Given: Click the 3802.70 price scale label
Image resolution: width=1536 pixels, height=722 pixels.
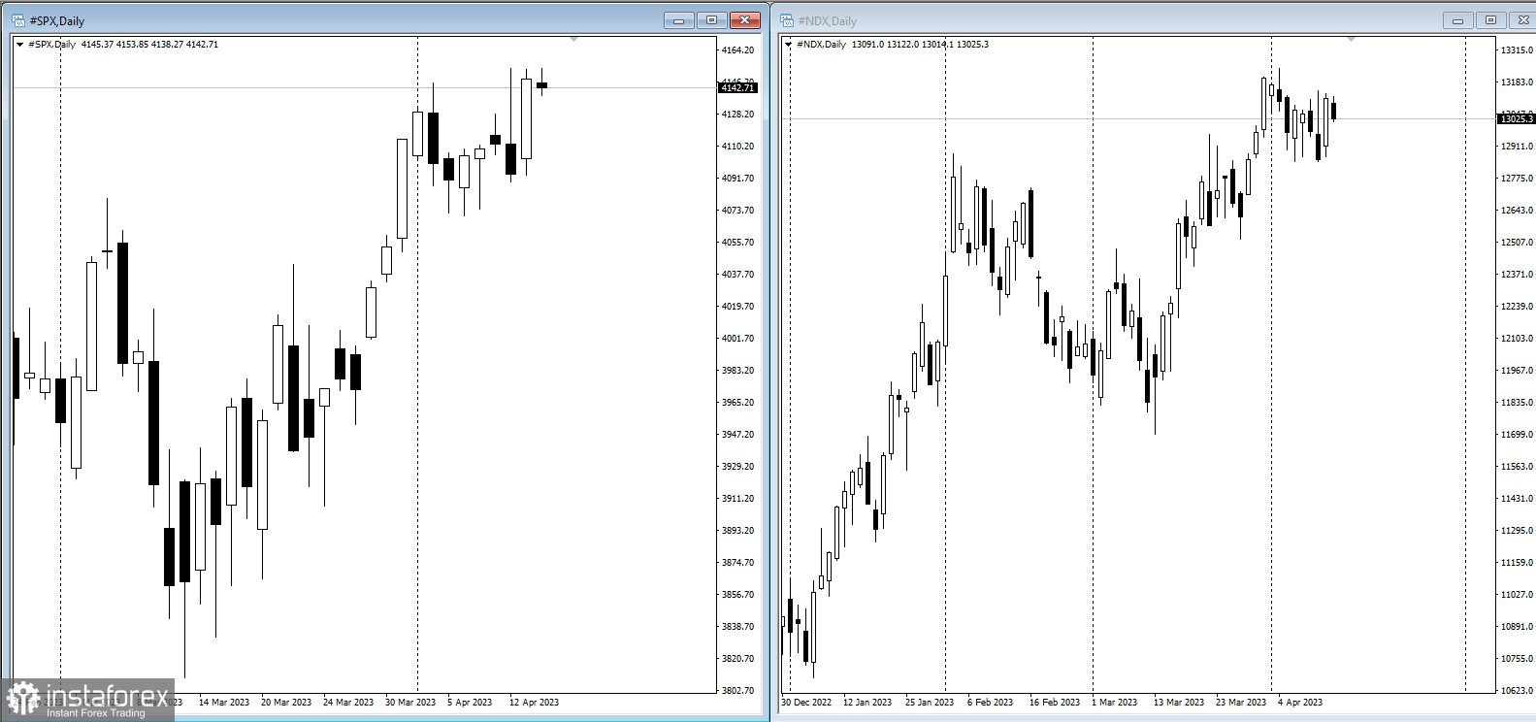Looking at the screenshot, I should (x=737, y=691).
